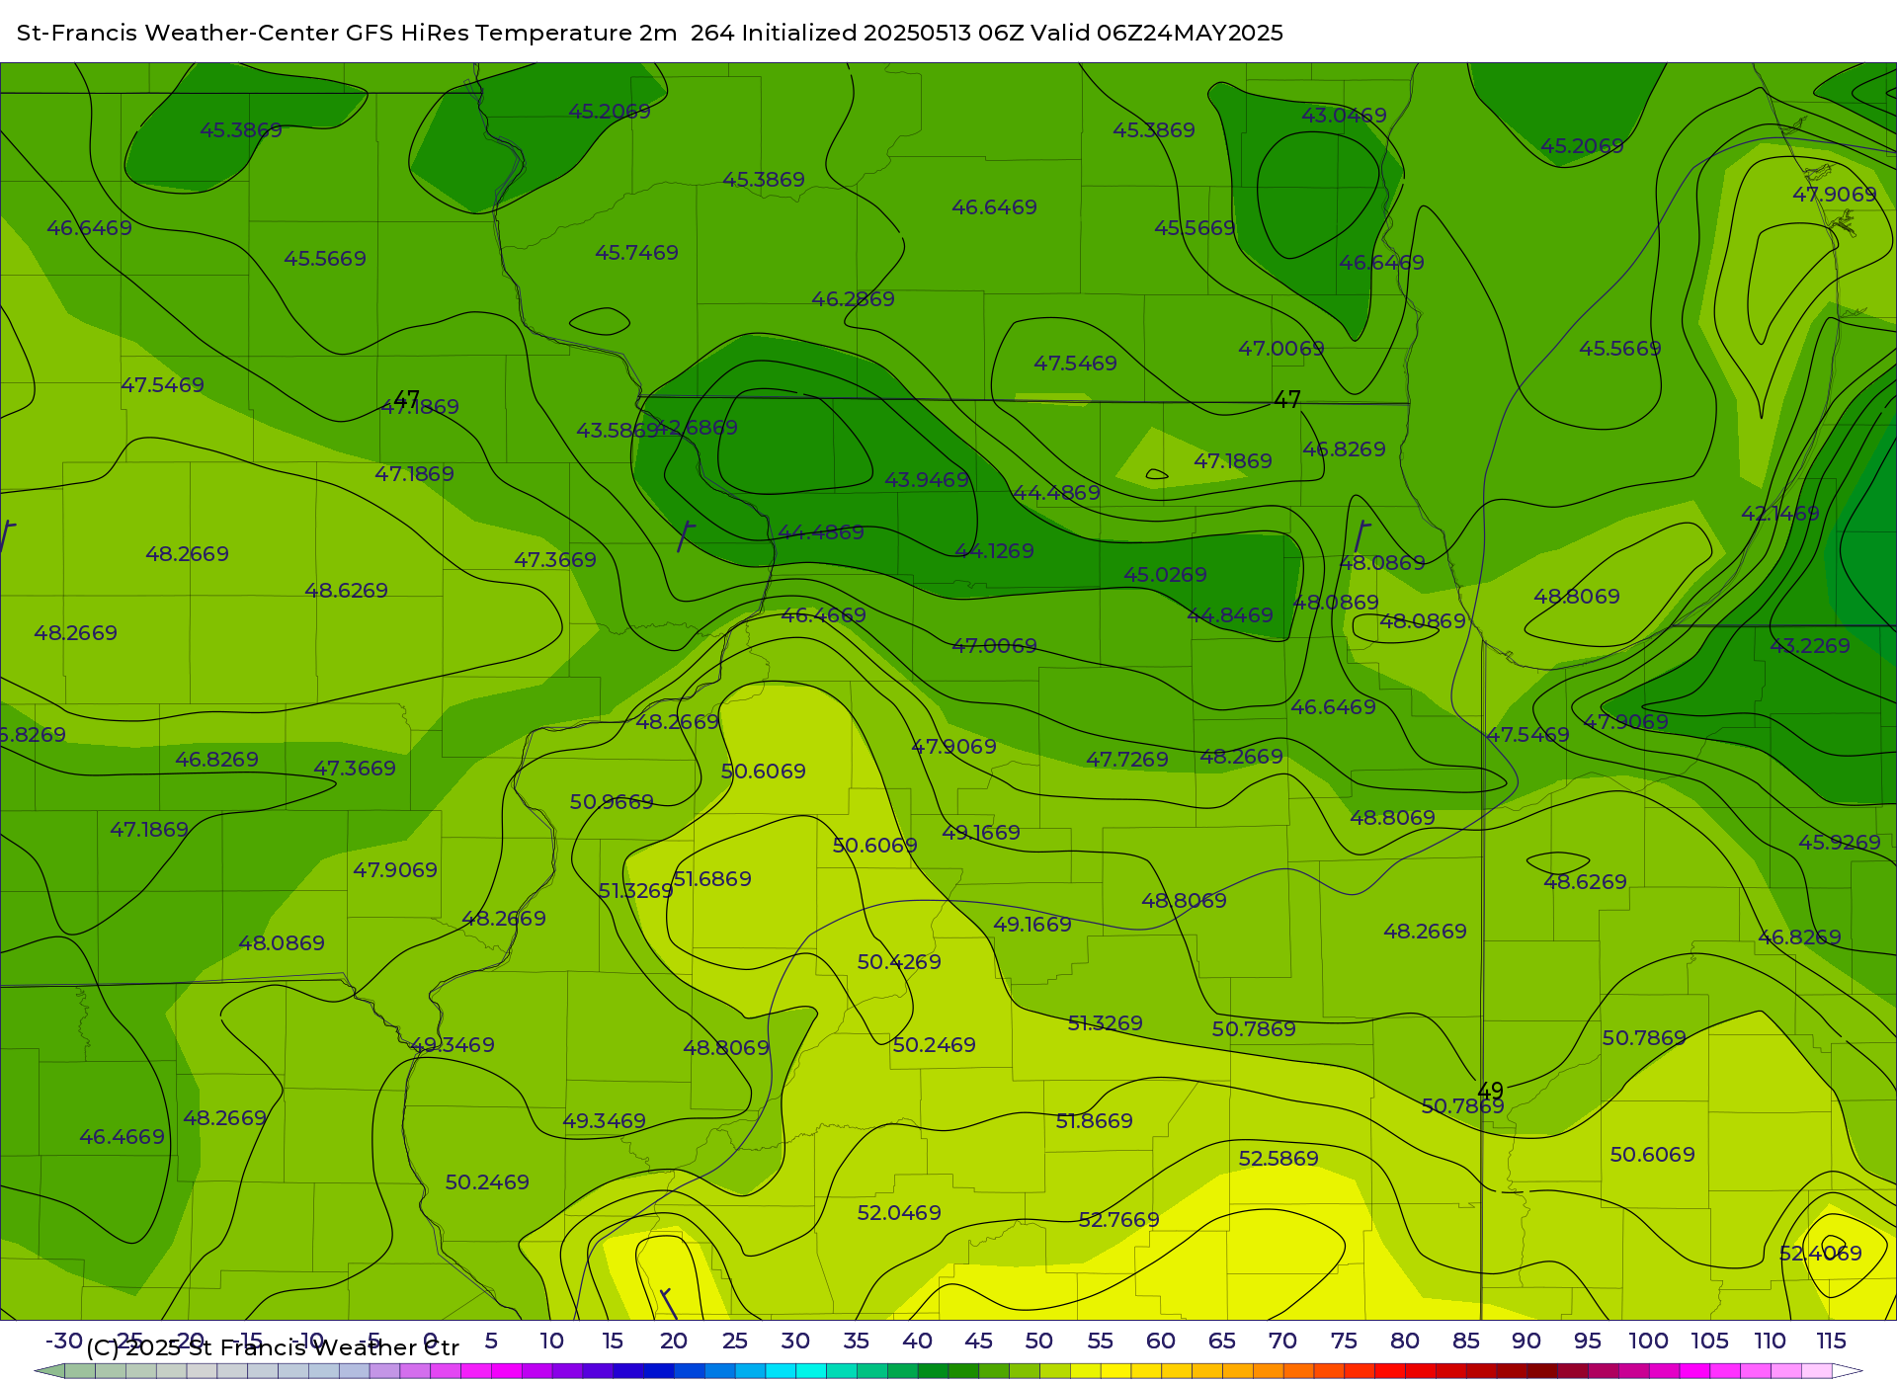
Task: Click the 45.0269 temperature reading
Action: 1165,575
